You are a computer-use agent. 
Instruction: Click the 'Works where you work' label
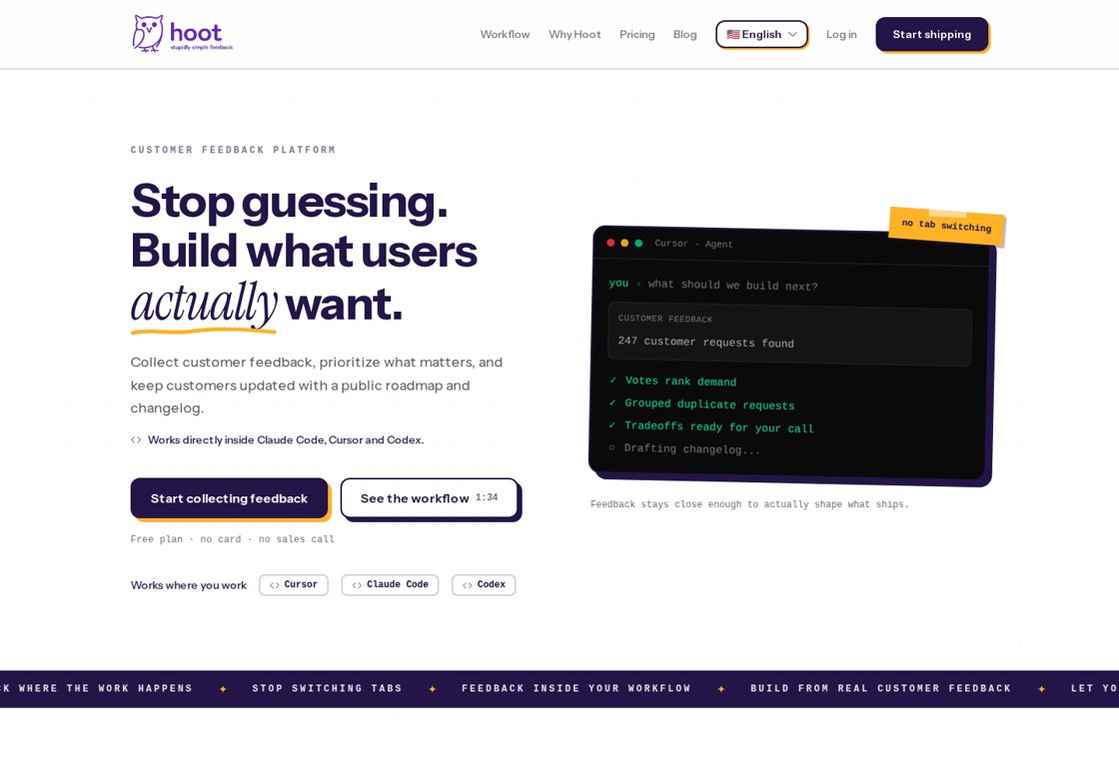189,585
